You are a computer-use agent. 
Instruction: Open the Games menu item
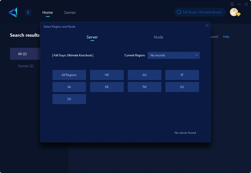(69, 13)
